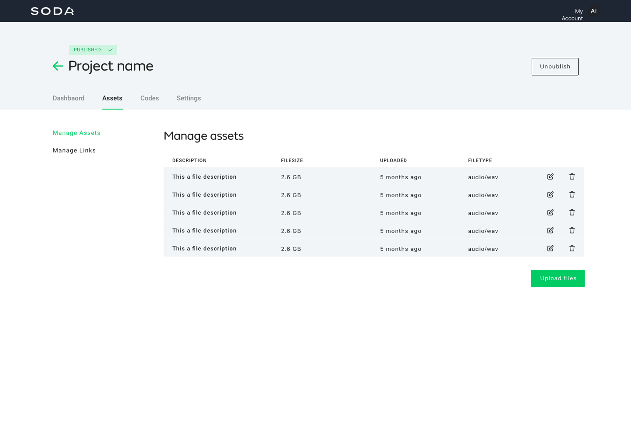Click '5 months ago' in the first row
Viewport: 631px width, 448px height.
(x=401, y=177)
